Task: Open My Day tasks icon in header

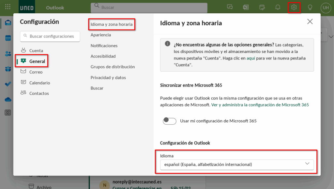Action: click(262, 7)
